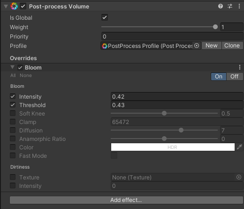Click the Priority input field
The width and height of the screenshot is (244, 209).
172,36
